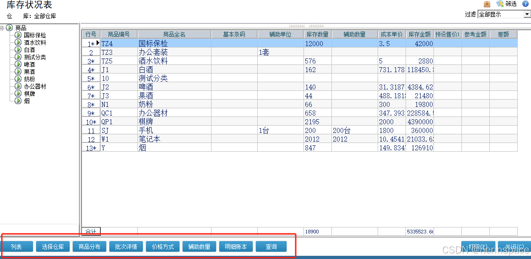The width and height of the screenshot is (531, 259).
Task: Select the TZ4 product code cell
Action: 119,43
